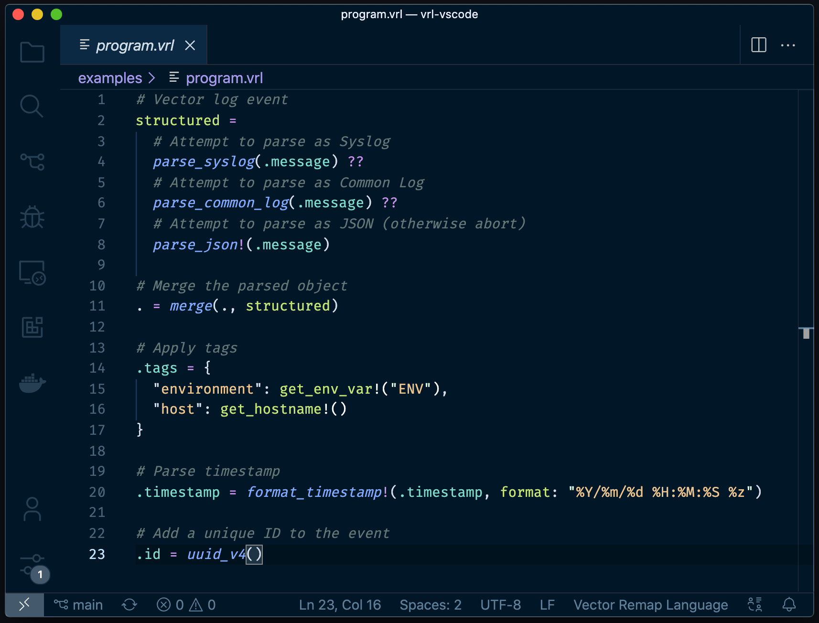819x623 pixels.
Task: Open the Extensions view icon
Action: tap(32, 327)
